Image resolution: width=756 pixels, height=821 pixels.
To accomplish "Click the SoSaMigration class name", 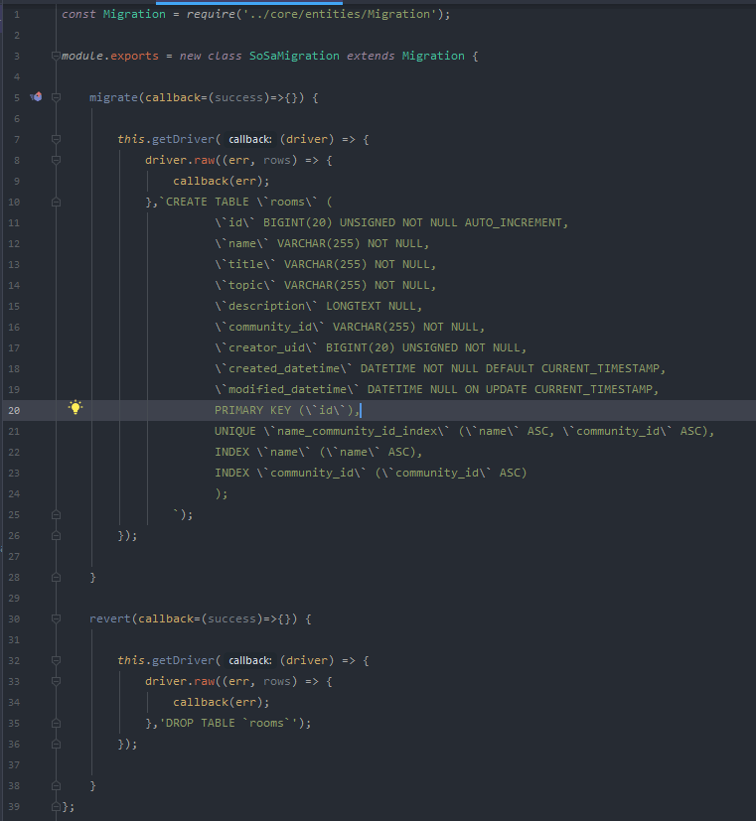I will click(294, 56).
